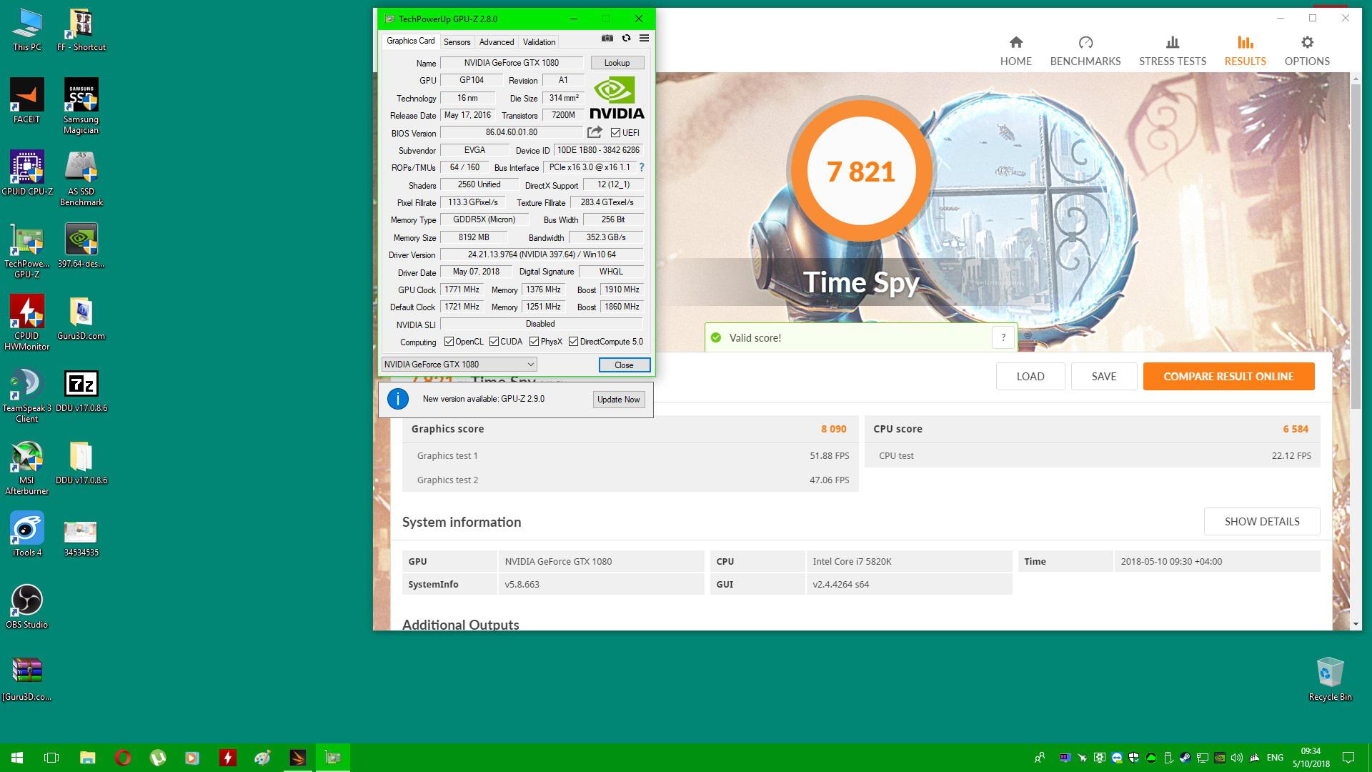Toggle the PhysX checkbox
Screen dimensions: 1372x772
(535, 342)
